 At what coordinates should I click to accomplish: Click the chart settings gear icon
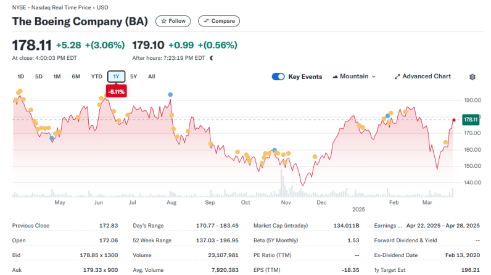tap(472, 76)
